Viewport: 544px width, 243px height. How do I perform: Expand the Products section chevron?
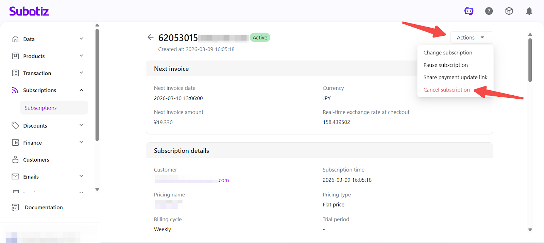[81, 56]
